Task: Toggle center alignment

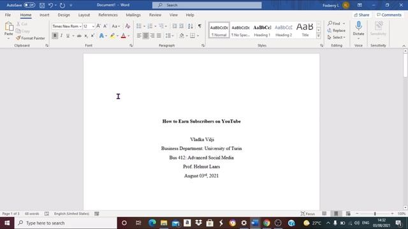Action: [145, 36]
